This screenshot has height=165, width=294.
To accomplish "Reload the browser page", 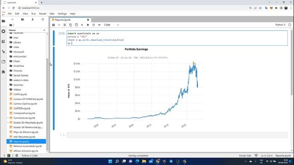I will [x=13, y=8].
